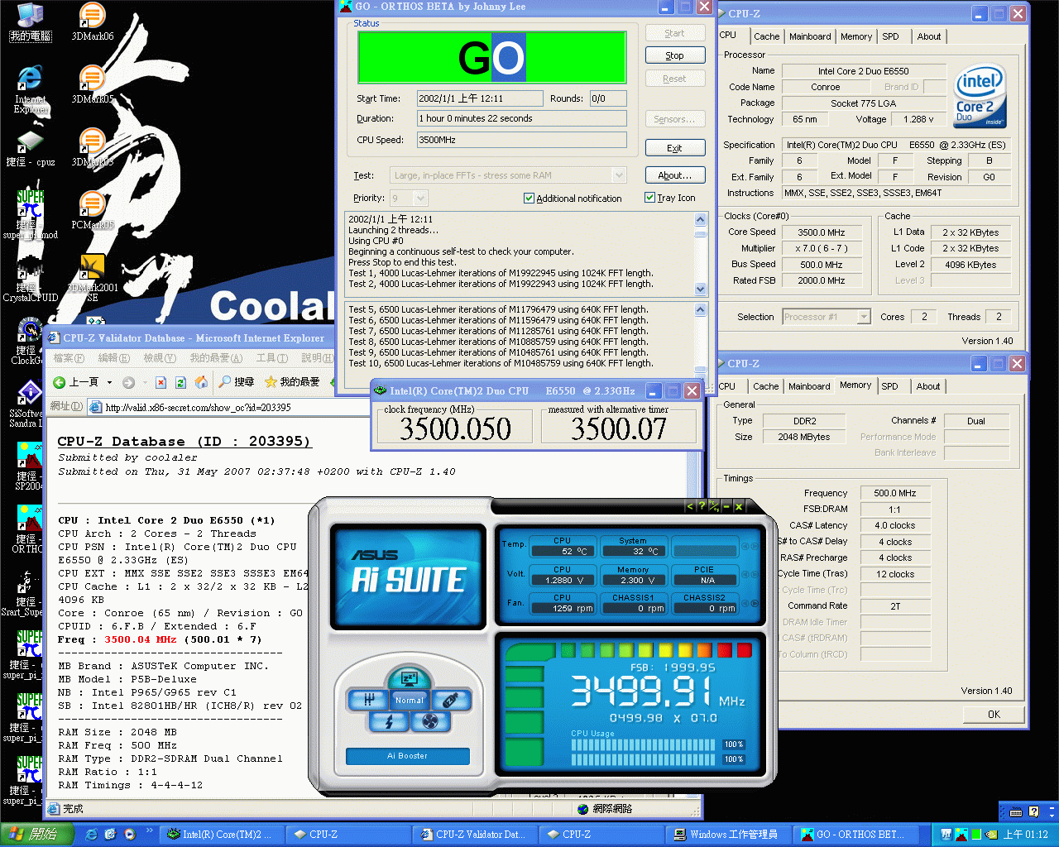Click the IE Back arrow button
This screenshot has height=847, width=1059.
click(x=60, y=382)
